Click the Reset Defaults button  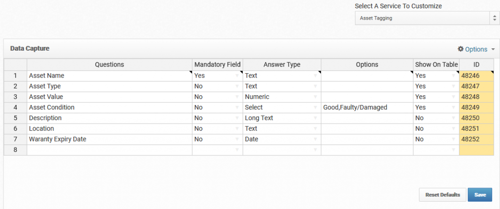442,195
